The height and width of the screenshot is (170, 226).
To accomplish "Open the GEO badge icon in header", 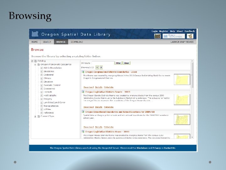I will click(157, 36).
